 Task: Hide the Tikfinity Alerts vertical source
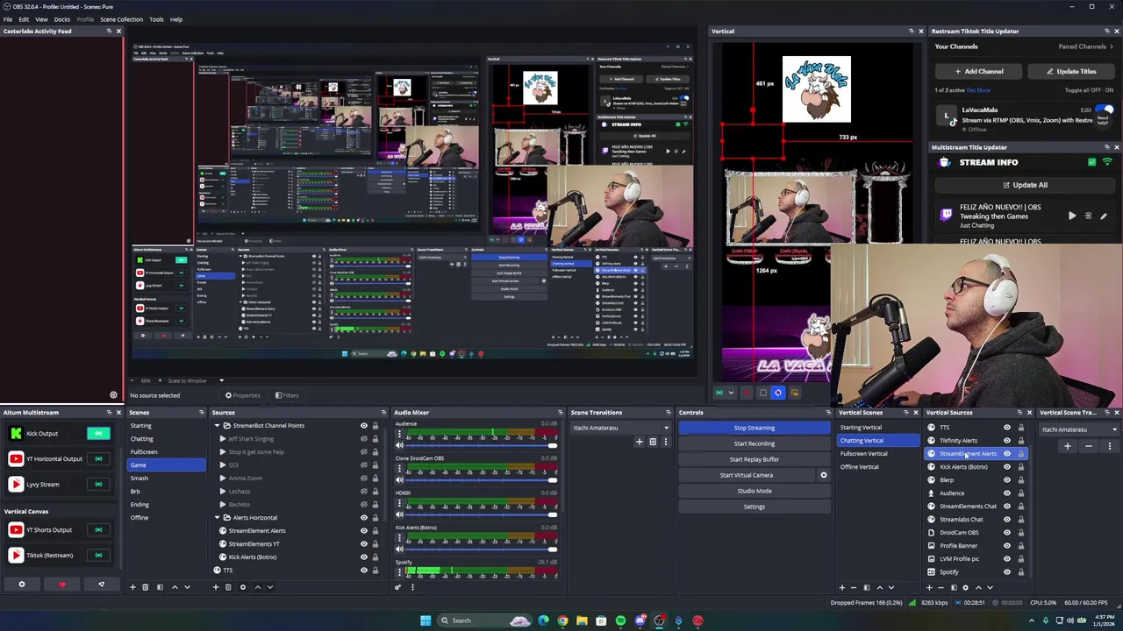tap(1007, 441)
